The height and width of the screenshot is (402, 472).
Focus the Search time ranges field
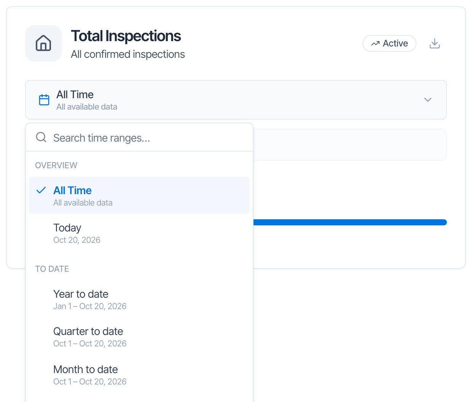tap(139, 137)
